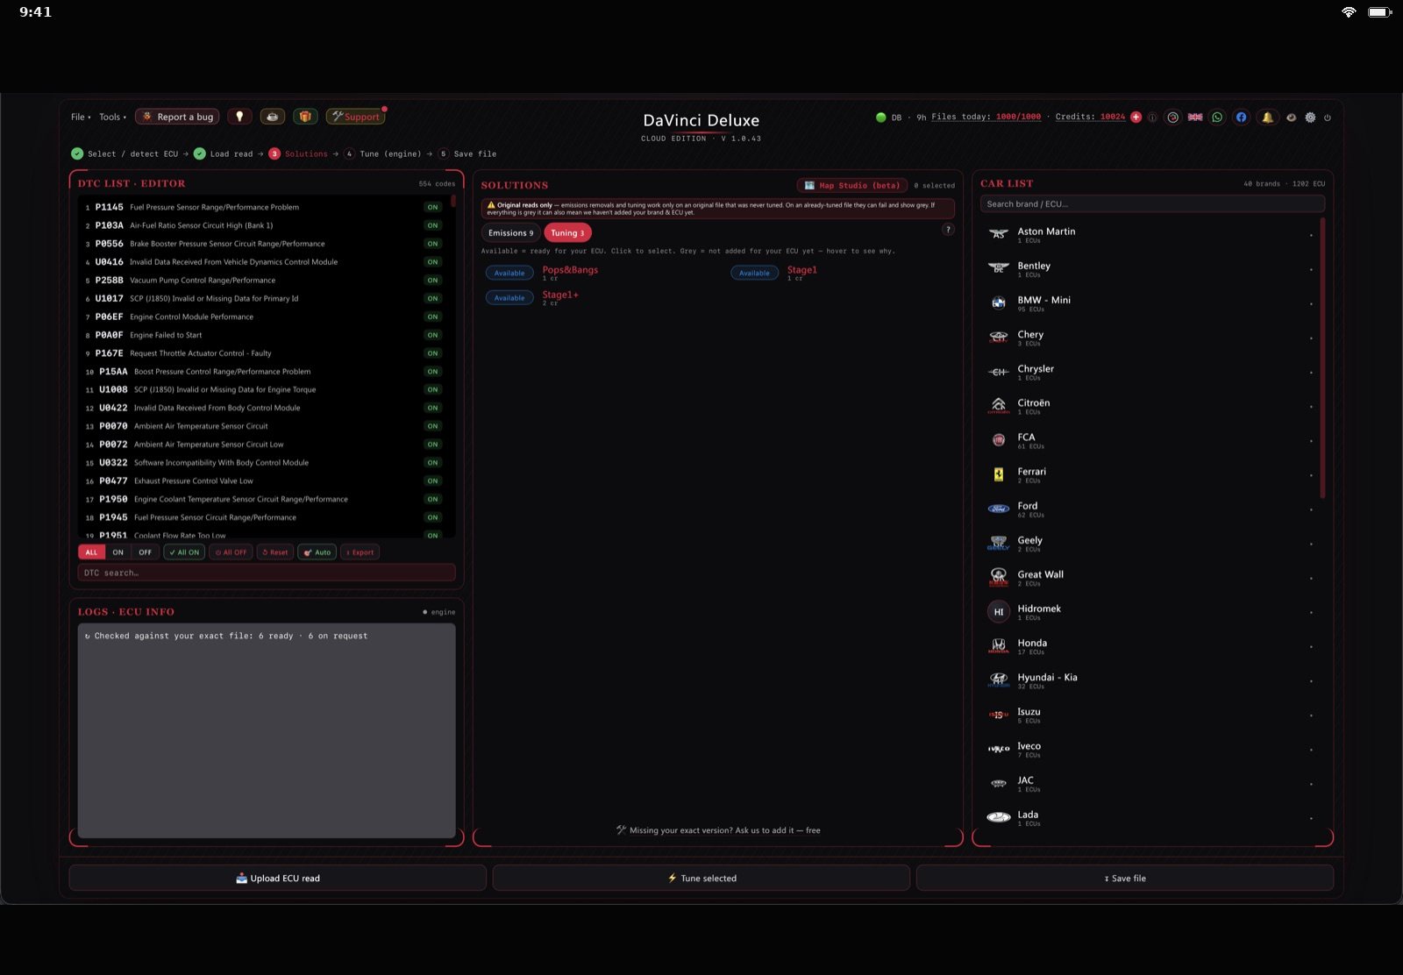Click the DTC list scrollbar
Screen dimensions: 1403x975
click(453, 201)
